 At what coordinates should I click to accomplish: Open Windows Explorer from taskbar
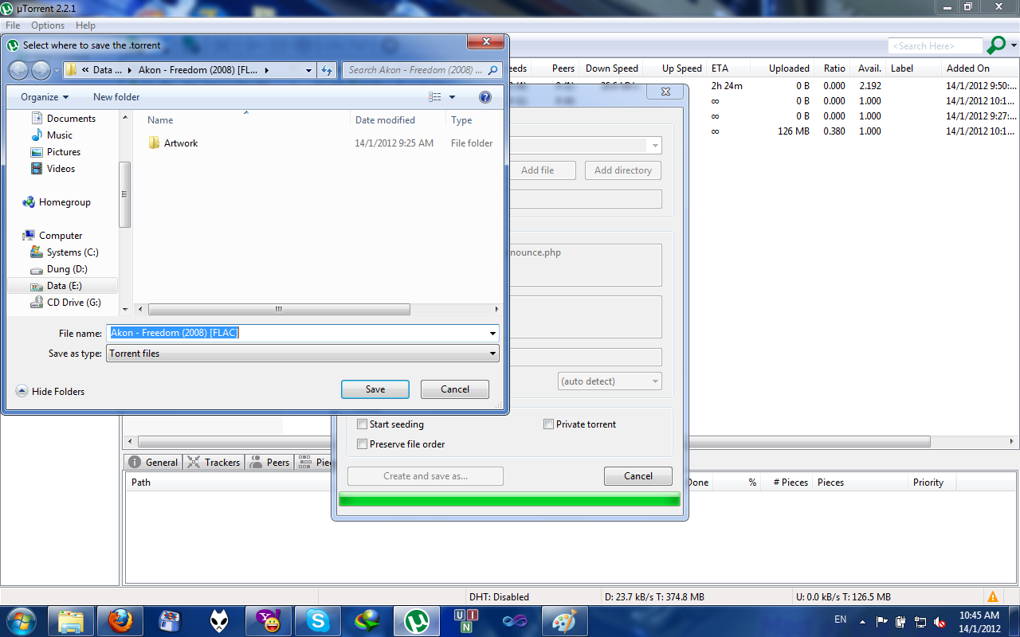(71, 620)
